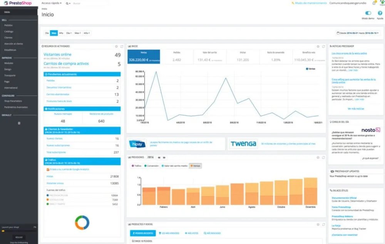Click Ver más noticias link

[x=356, y=109]
